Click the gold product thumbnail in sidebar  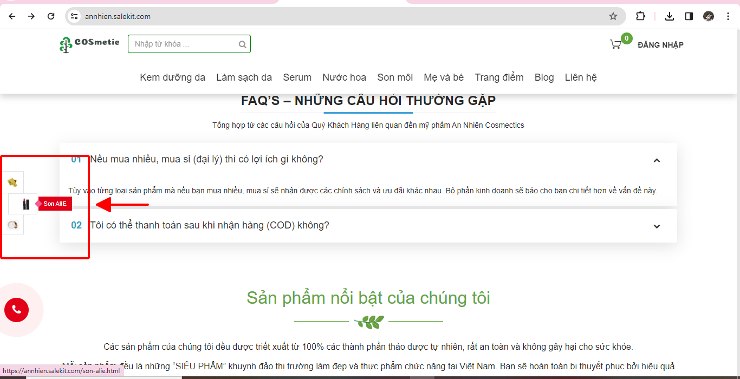[12, 182]
